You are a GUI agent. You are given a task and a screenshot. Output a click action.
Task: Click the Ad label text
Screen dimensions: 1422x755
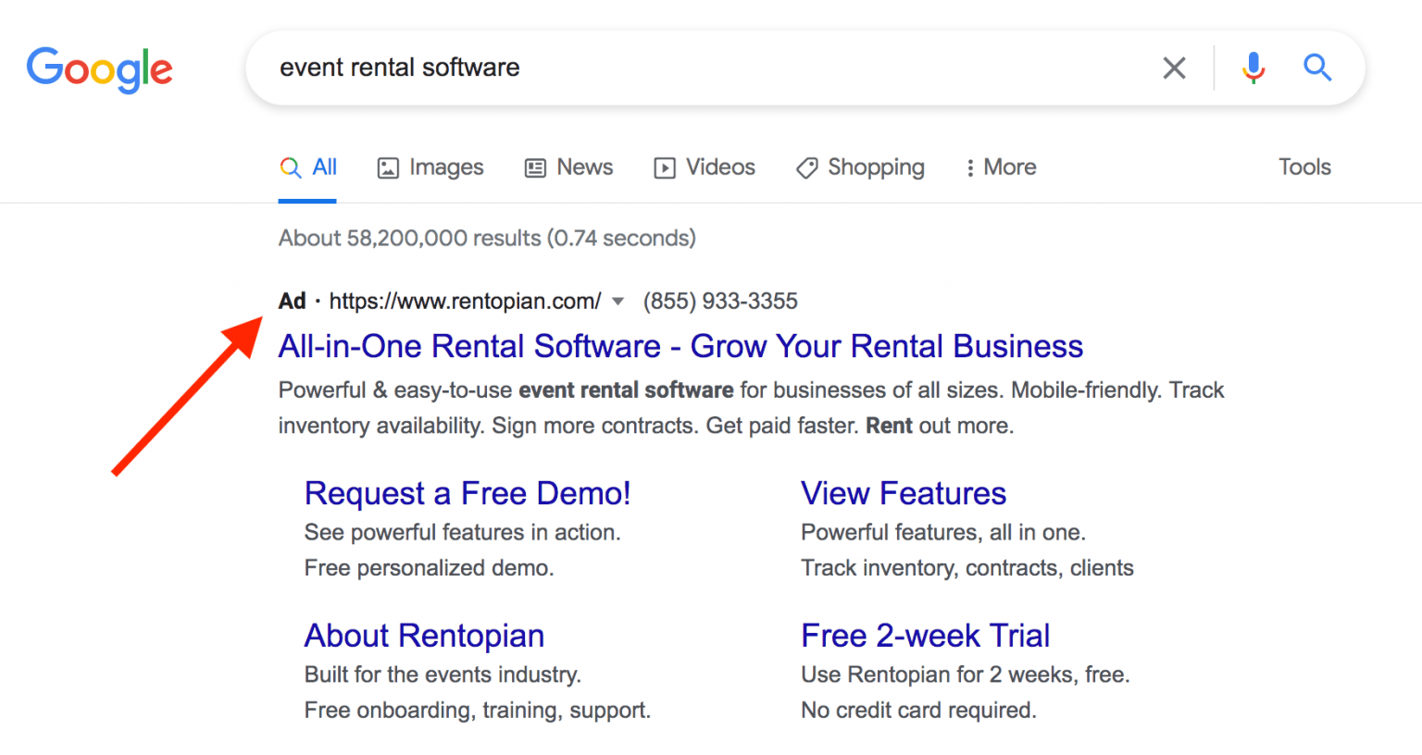293,302
